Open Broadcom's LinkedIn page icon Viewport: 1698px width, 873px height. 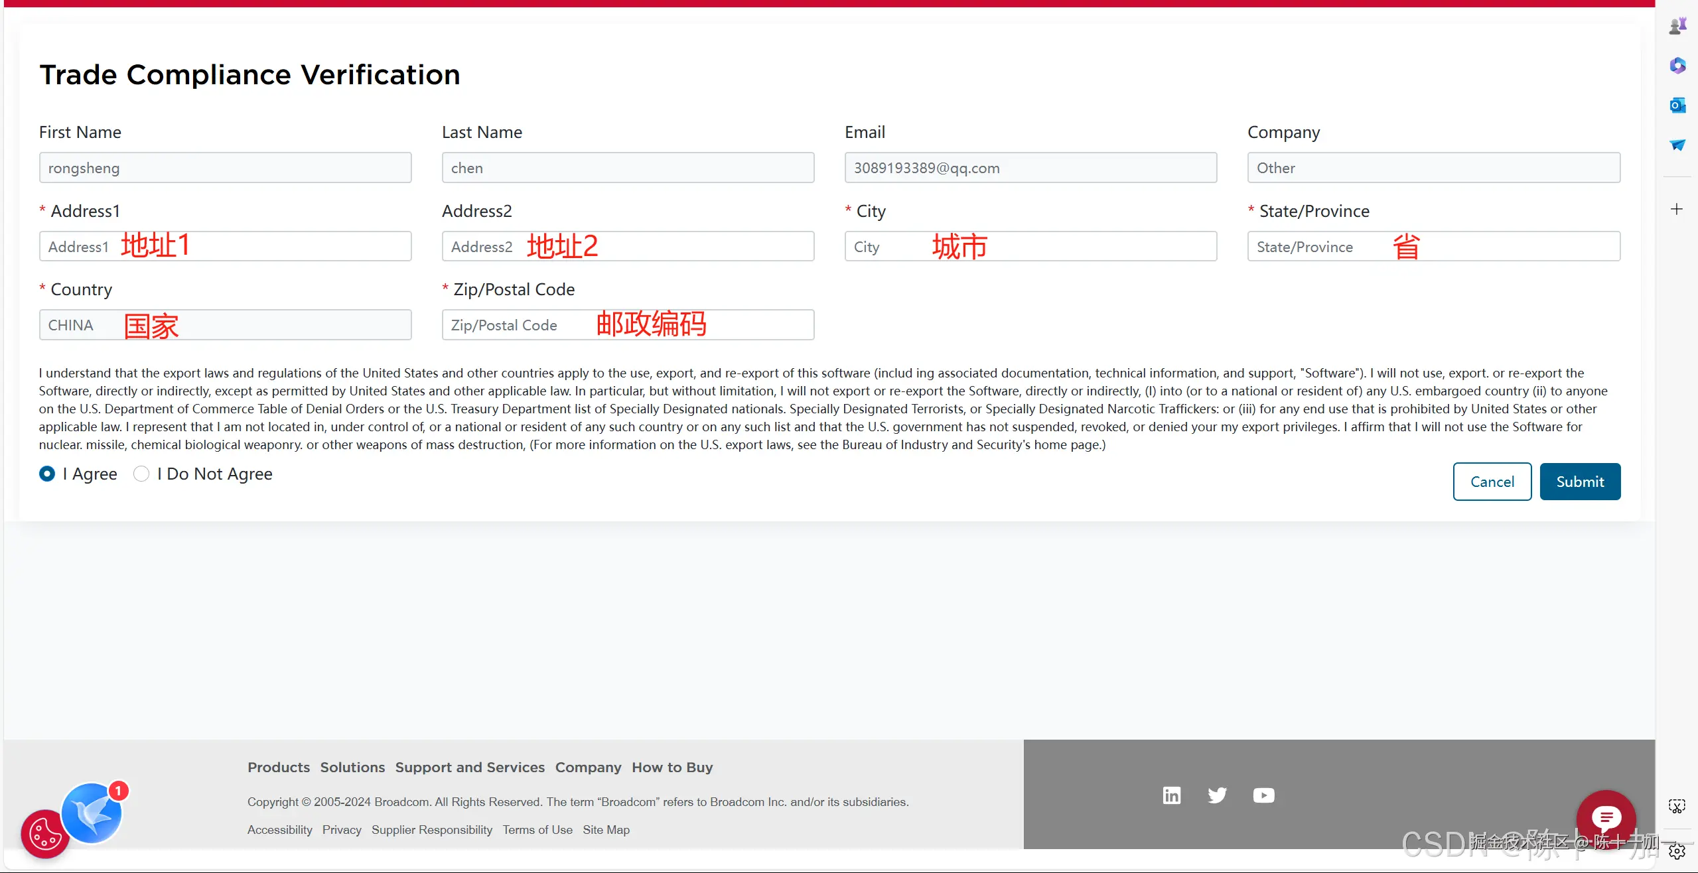(x=1172, y=795)
